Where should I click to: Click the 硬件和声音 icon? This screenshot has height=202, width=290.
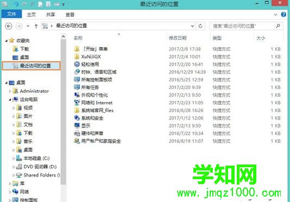77,133
